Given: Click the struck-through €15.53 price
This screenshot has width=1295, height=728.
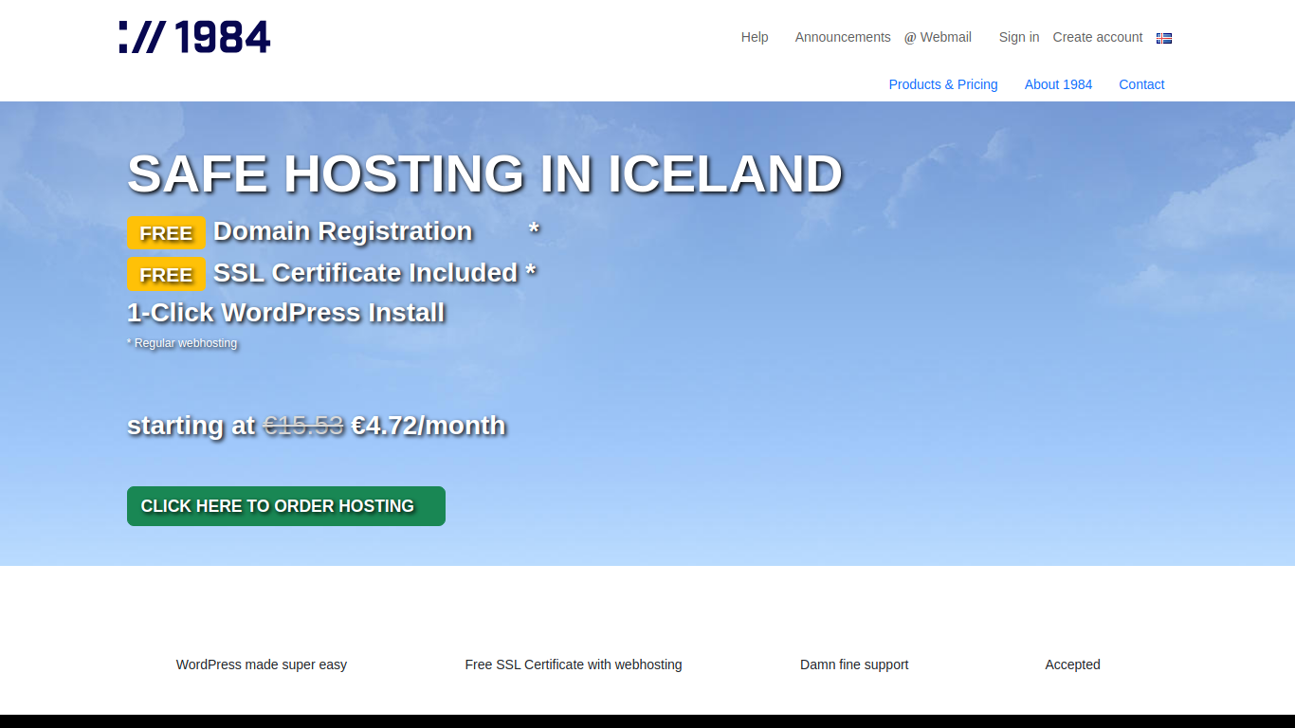Looking at the screenshot, I should [303, 426].
